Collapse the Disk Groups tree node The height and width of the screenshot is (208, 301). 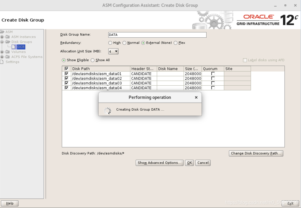2,42
